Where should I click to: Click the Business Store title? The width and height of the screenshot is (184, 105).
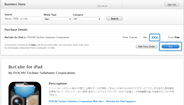click(x=15, y=4)
